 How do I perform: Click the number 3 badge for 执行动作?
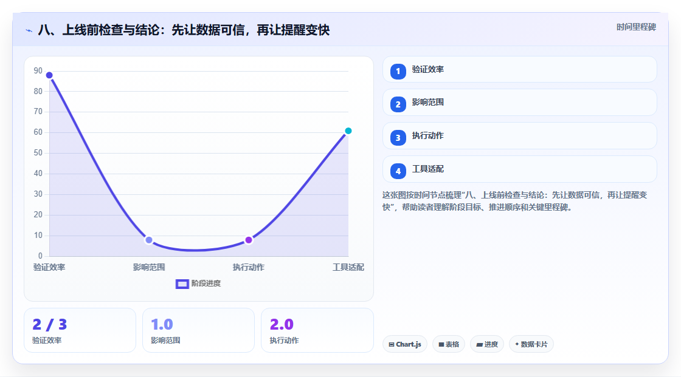tap(398, 138)
